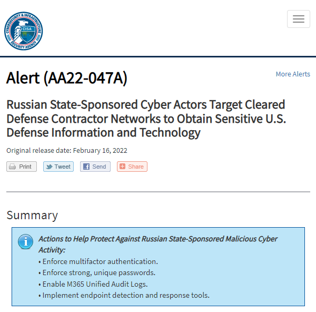The height and width of the screenshot is (312, 316).
Task: Click Enforce multifactor authentication bullet
Action: (98, 261)
